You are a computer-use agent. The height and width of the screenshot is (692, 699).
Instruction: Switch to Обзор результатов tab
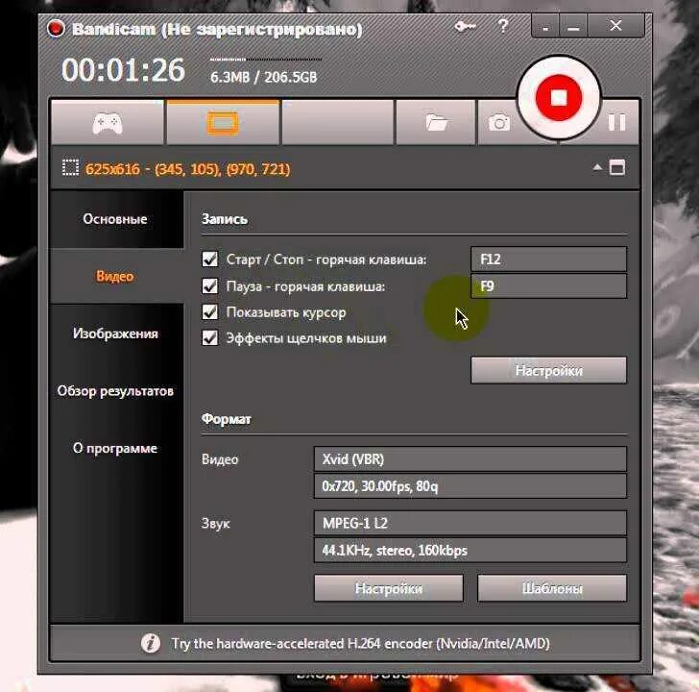click(x=116, y=391)
